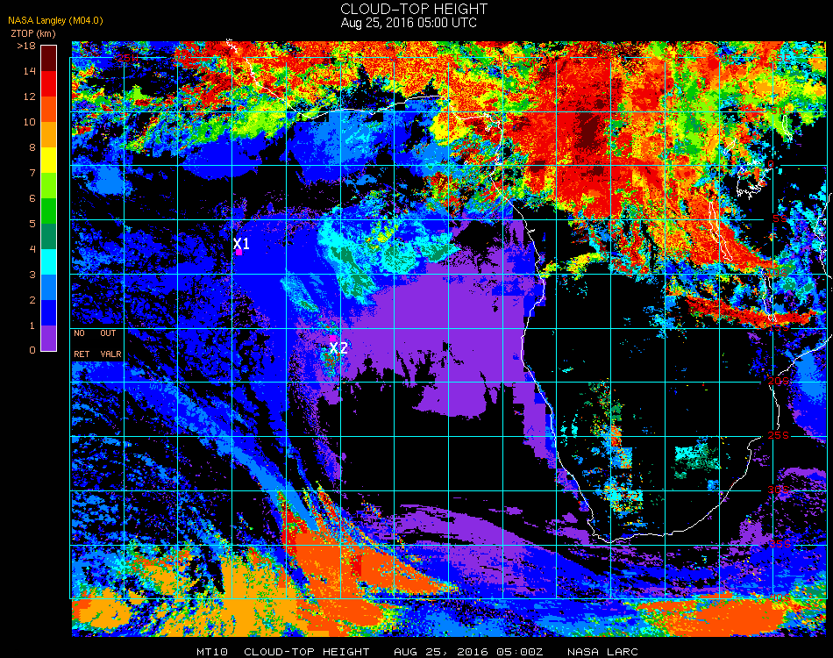
Task: Click the X1 marker label on the map
Action: point(241,243)
